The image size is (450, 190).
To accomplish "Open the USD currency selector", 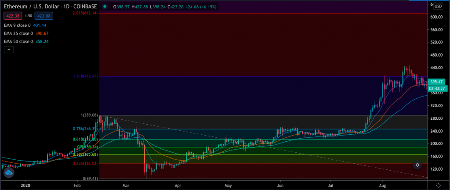I will 437,7.
